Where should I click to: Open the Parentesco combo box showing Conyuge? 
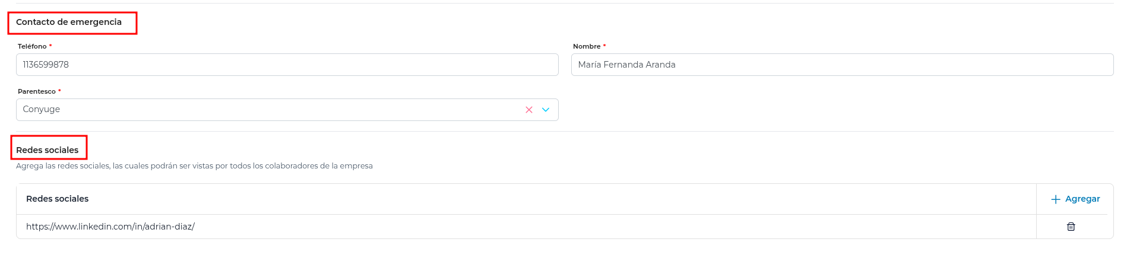287,110
